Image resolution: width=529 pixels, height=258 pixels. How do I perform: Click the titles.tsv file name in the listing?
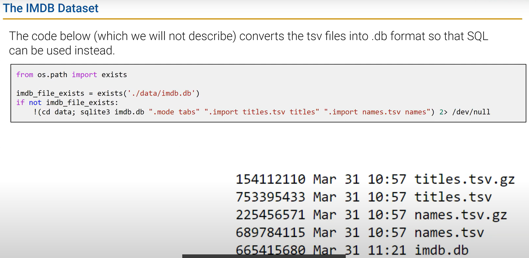coord(453,197)
